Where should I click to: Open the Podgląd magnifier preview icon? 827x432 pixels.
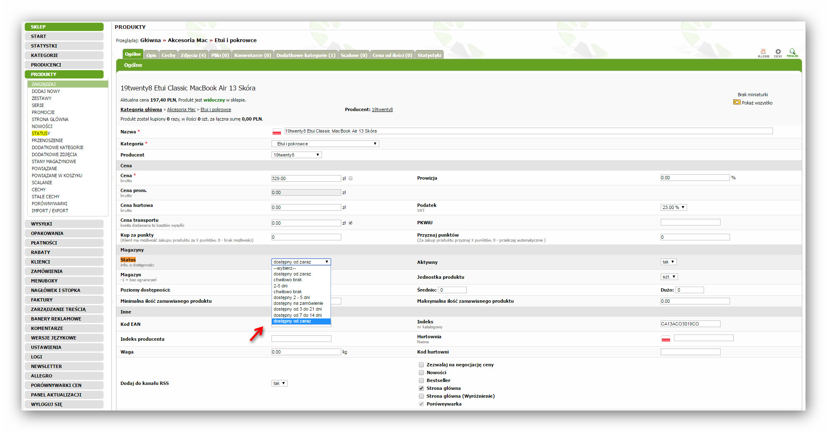click(x=792, y=52)
